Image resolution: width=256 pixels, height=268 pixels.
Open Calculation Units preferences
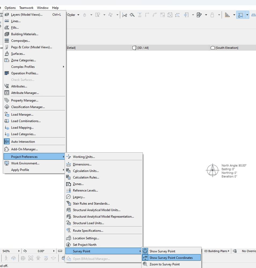(104, 171)
